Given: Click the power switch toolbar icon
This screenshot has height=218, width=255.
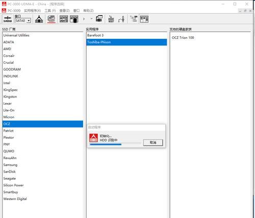Looking at the screenshot, I should pyautogui.click(x=122, y=19).
